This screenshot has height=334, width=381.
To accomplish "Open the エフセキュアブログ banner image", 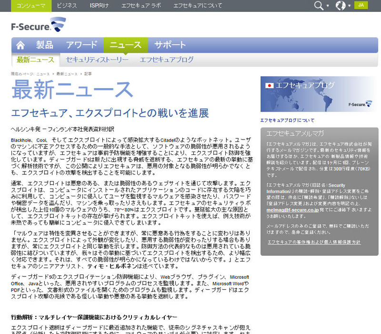I will [x=319, y=94].
